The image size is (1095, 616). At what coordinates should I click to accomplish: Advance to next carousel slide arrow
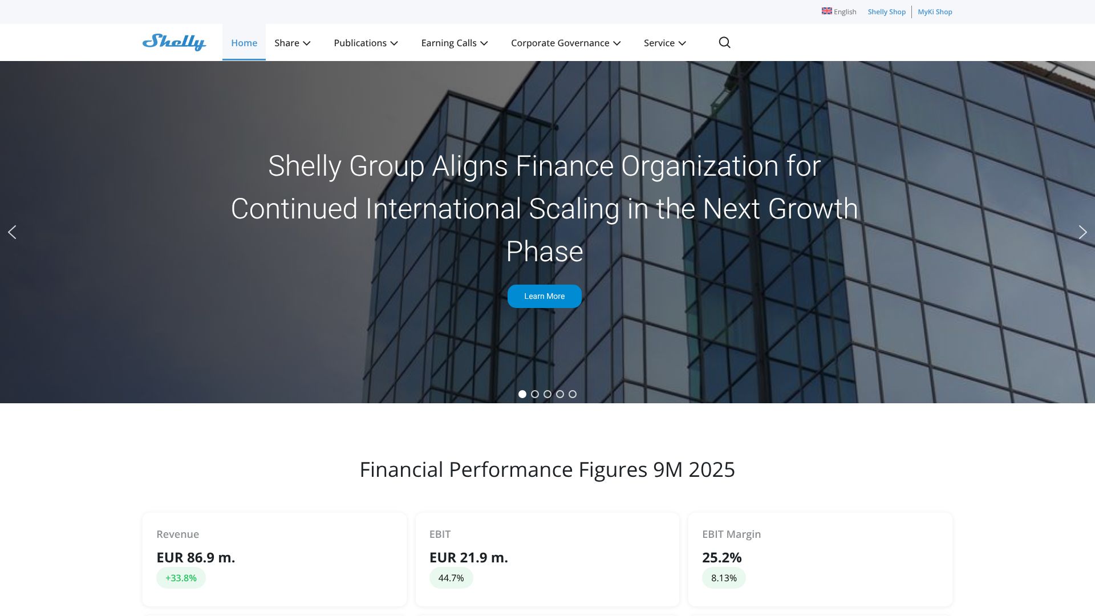pyautogui.click(x=1082, y=232)
